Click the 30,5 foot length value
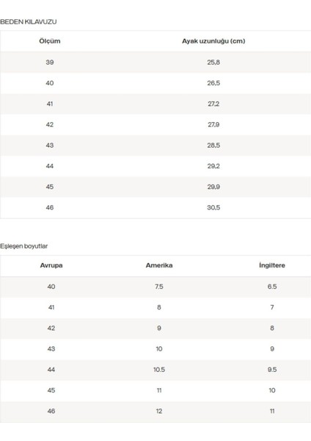 pyautogui.click(x=213, y=207)
